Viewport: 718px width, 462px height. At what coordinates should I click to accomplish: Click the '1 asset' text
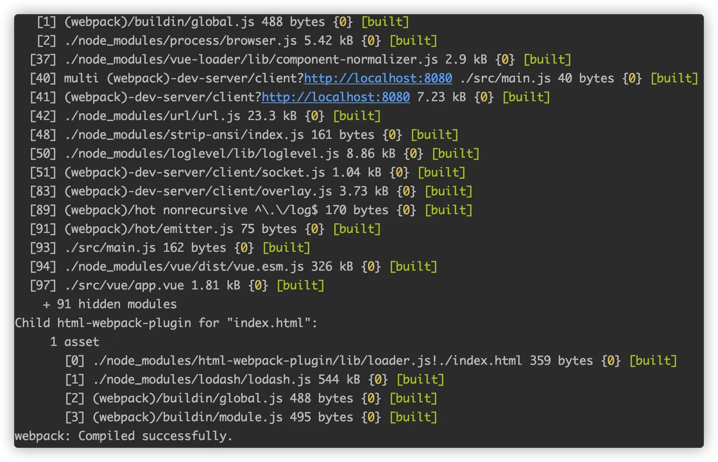point(75,342)
